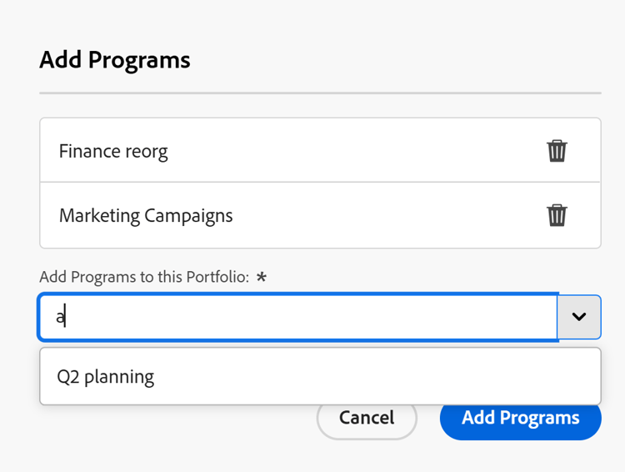Click the Finance reorg list entry
The height and width of the screenshot is (472, 625).
coord(113,152)
